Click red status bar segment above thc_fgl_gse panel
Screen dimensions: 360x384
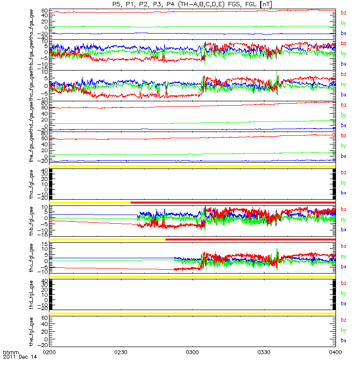coord(251,240)
